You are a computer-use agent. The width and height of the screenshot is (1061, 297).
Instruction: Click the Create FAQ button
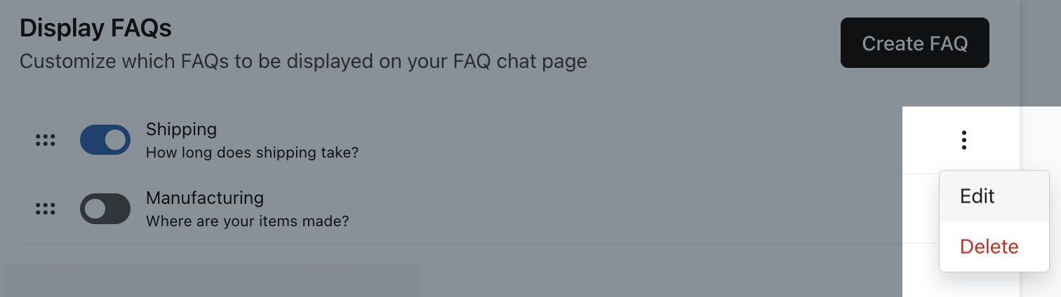tap(915, 43)
